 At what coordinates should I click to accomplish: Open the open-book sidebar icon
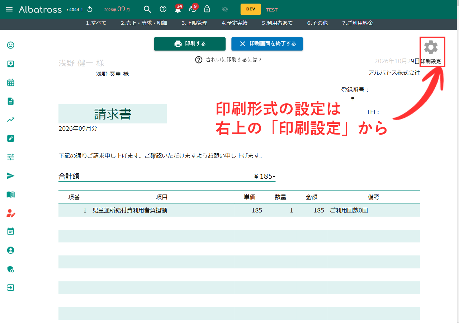pos(11,195)
